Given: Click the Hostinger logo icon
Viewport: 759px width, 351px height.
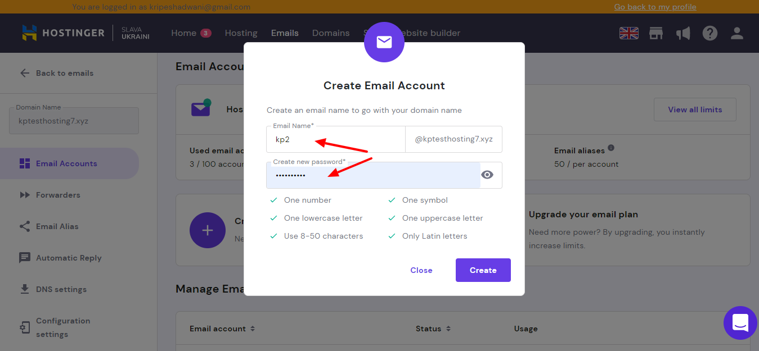Looking at the screenshot, I should (29, 33).
